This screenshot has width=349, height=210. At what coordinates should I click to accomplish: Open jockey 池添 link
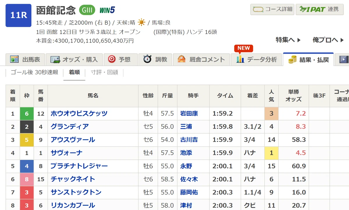pyautogui.click(x=186, y=153)
